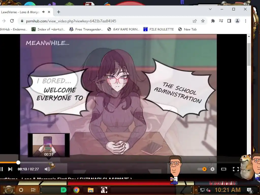Open the New Tab bookmark

(187, 29)
